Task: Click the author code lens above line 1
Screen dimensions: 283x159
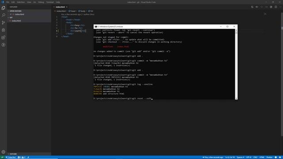Action: coord(78,14)
